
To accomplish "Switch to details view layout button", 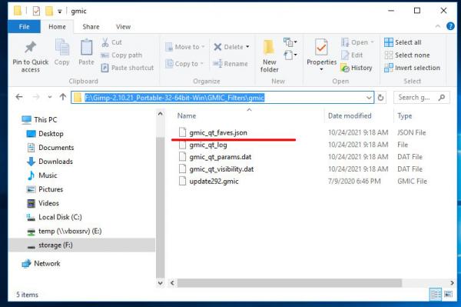I will (436, 294).
